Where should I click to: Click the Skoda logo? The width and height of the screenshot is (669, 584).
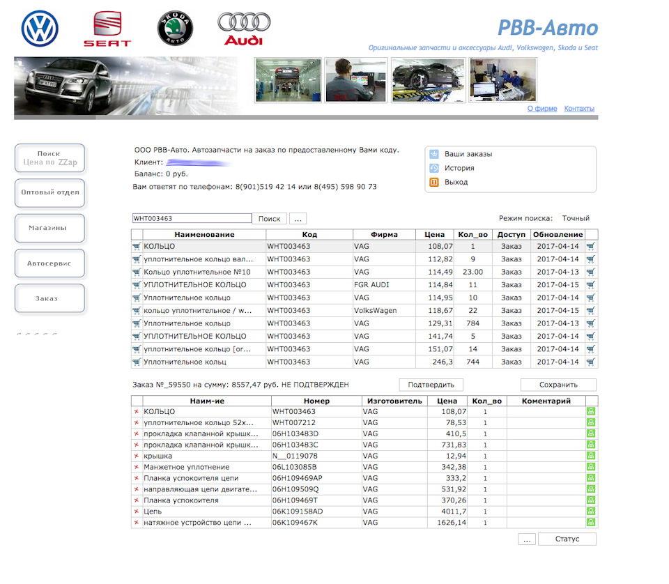pyautogui.click(x=175, y=29)
